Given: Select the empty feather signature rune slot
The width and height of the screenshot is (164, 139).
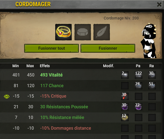Looking at the screenshot, I should 102,32.
